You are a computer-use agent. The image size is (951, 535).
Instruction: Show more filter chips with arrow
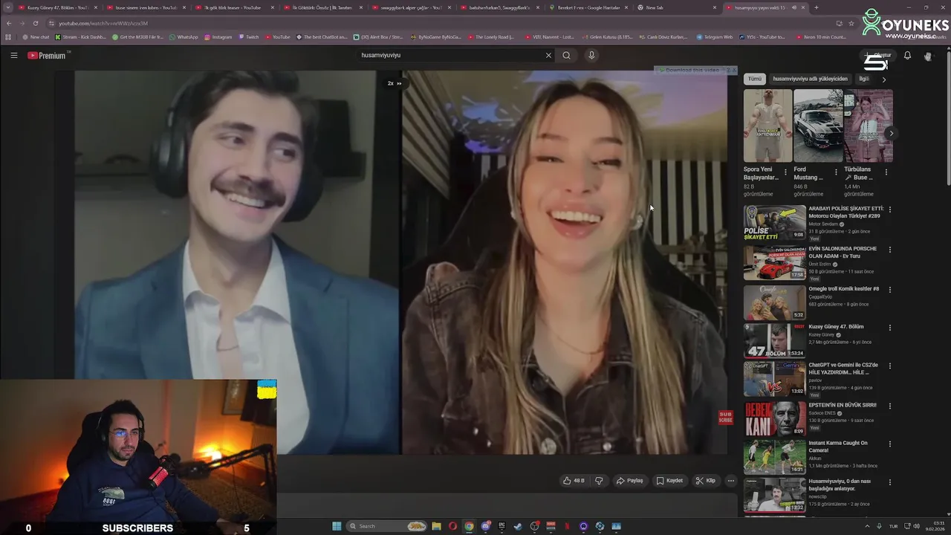883,79
